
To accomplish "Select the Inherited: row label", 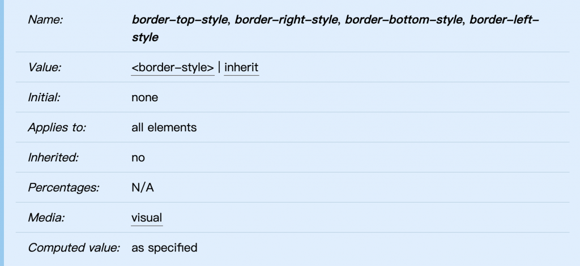I will (x=53, y=157).
